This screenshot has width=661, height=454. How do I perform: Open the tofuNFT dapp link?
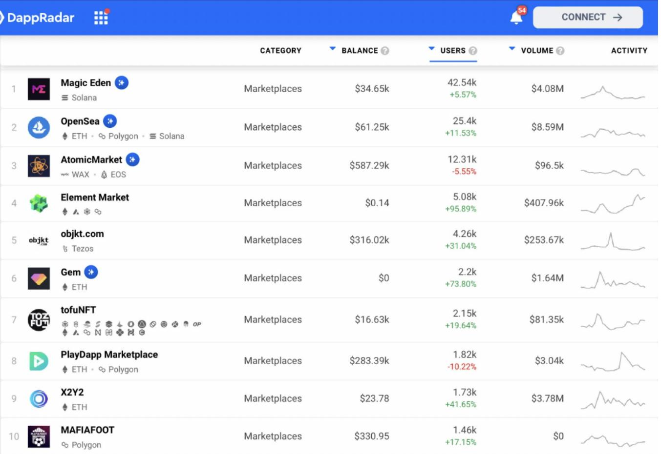pyautogui.click(x=78, y=310)
